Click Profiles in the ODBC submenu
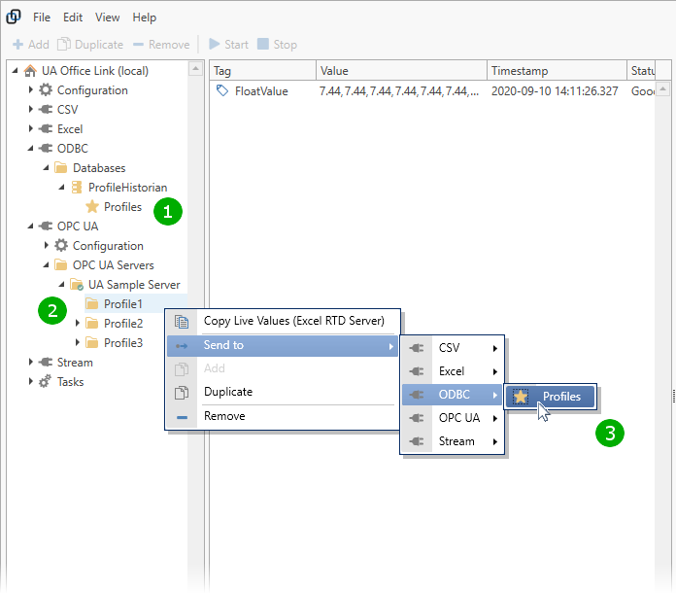This screenshot has height=593, width=676. (551, 397)
